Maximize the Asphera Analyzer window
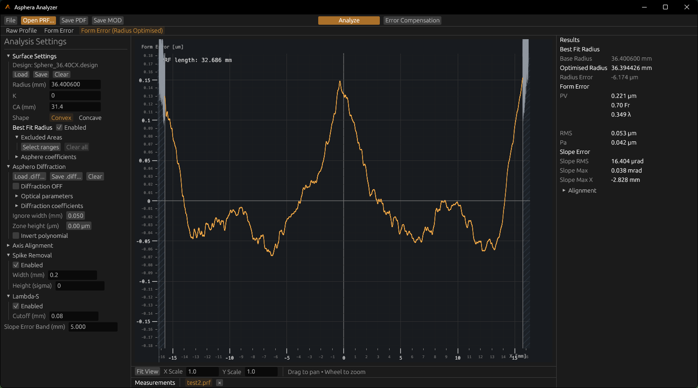698x388 pixels. coord(665,7)
